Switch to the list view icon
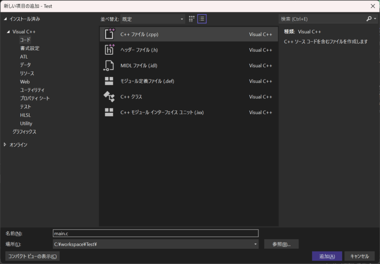The width and height of the screenshot is (380, 264). point(202,19)
